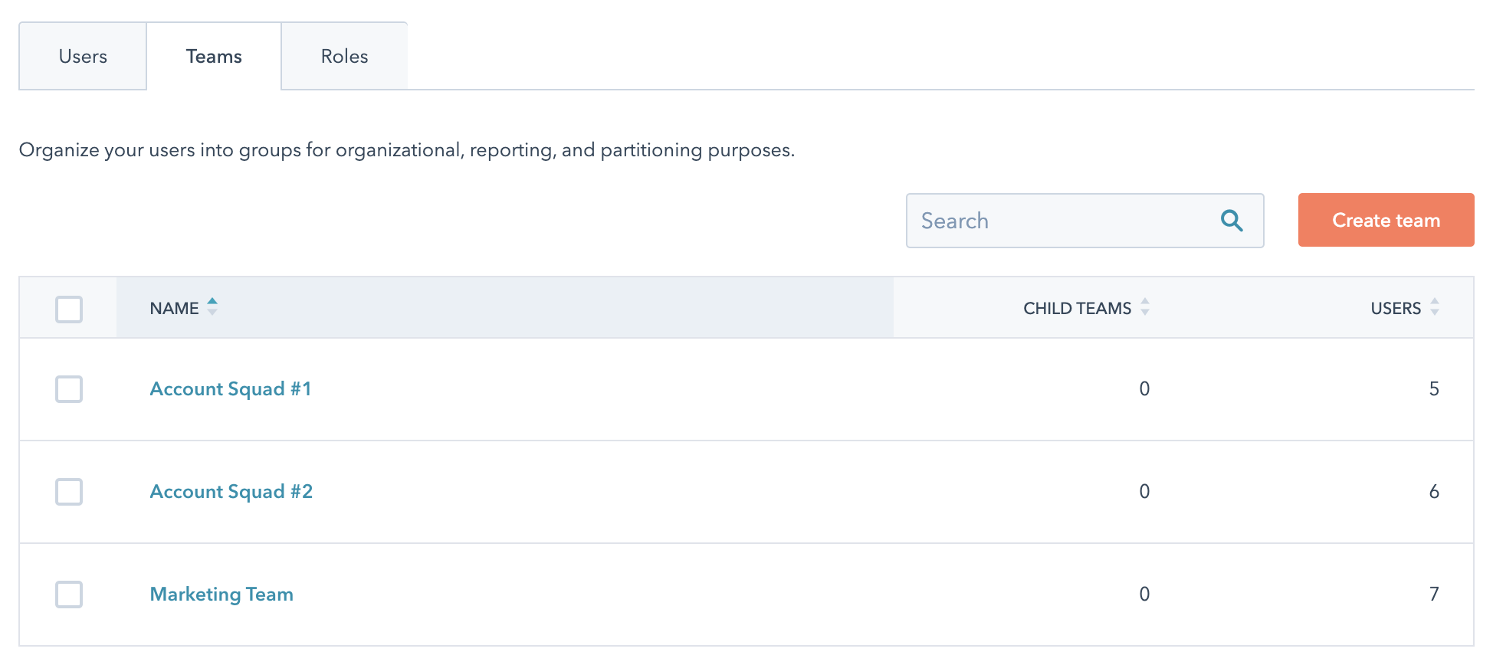Click the users count 5 for Account Squad #1
The width and height of the screenshot is (1493, 665).
(1434, 389)
